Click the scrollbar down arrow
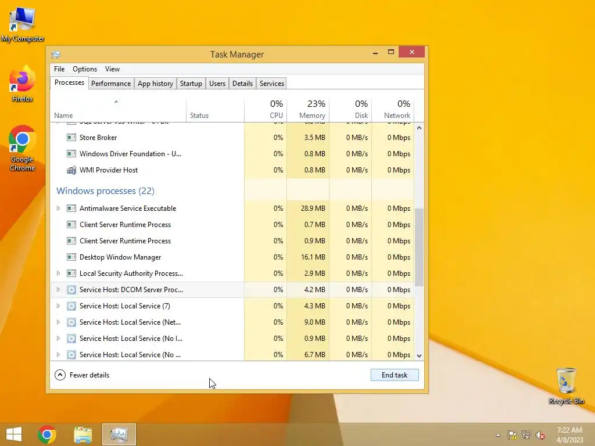Viewport: 595px width, 446px height. 419,356
